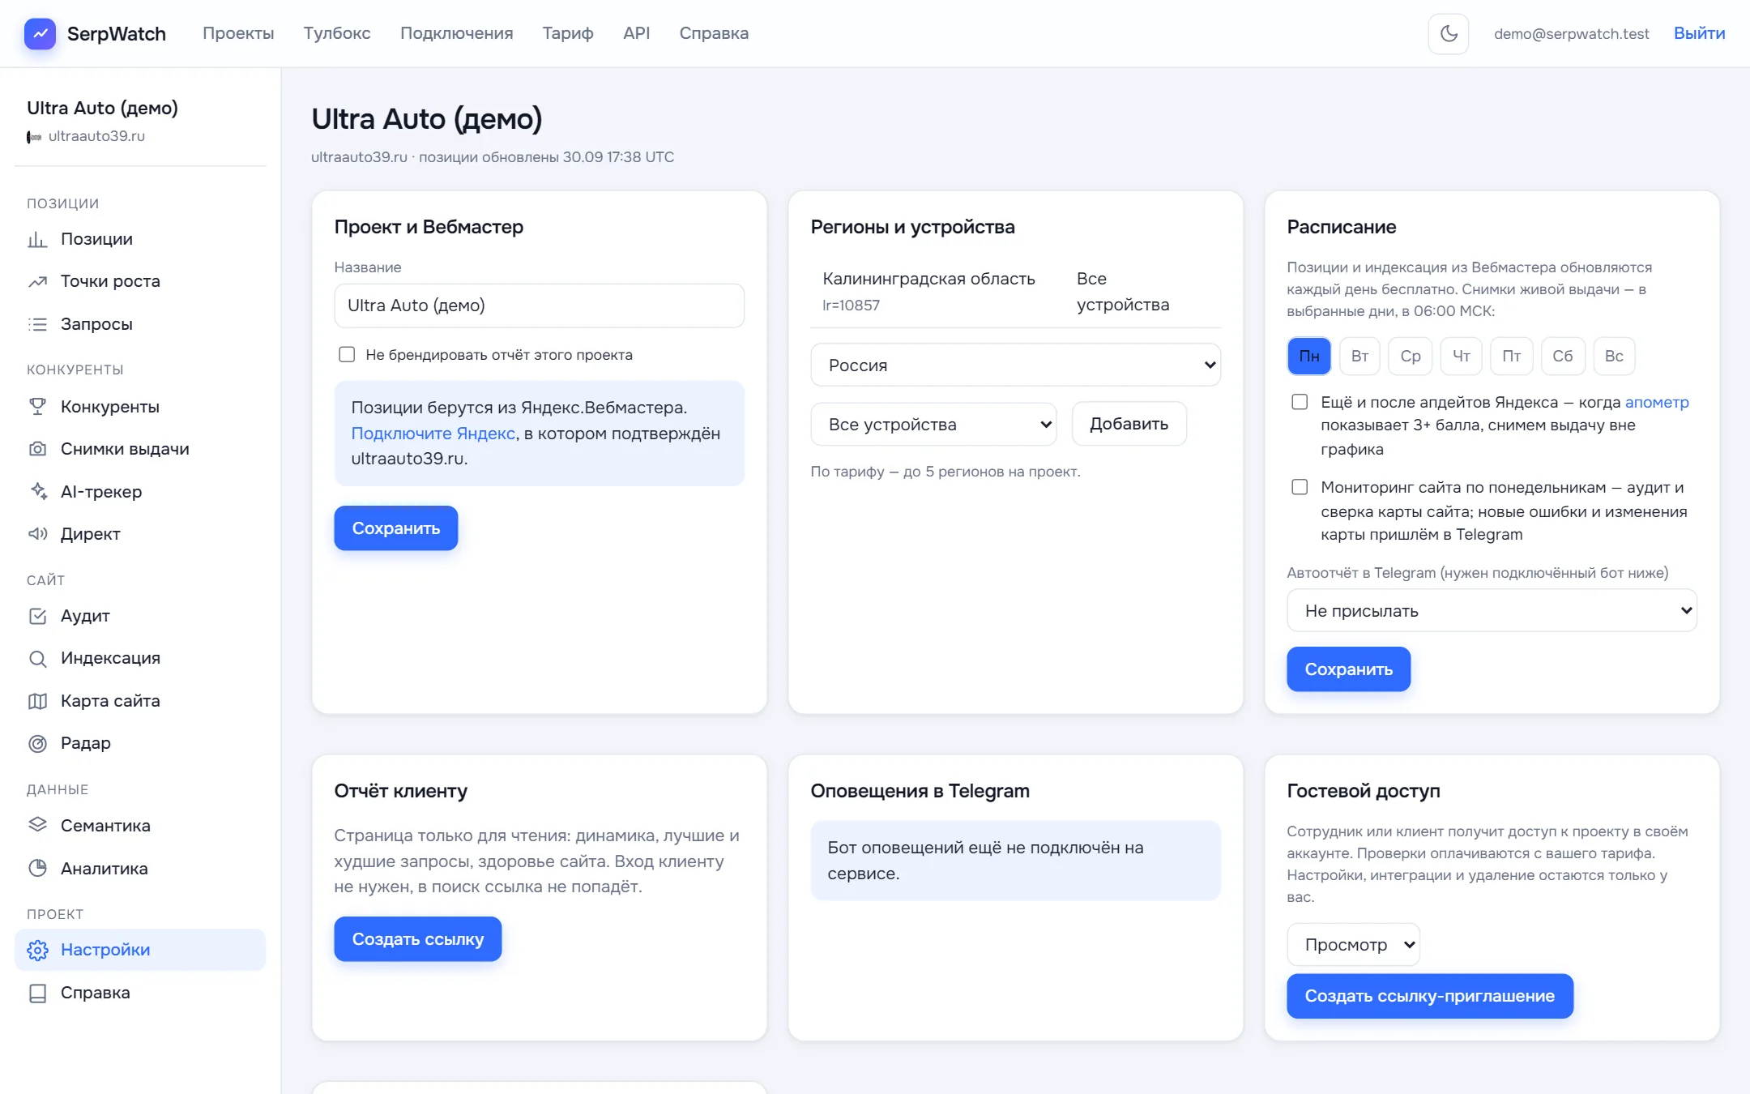
Task: Click the Выйти link
Action: 1700,33
